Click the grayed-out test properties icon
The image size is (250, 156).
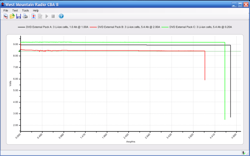[x=40, y=16]
